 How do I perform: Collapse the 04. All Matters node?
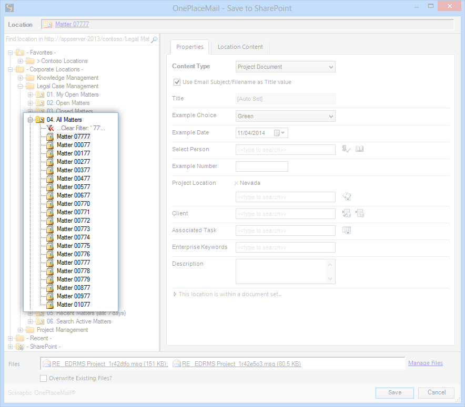coord(31,120)
